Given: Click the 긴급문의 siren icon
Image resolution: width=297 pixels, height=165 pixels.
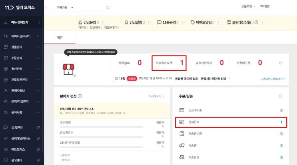Looking at the screenshot, I should tap(80, 22).
